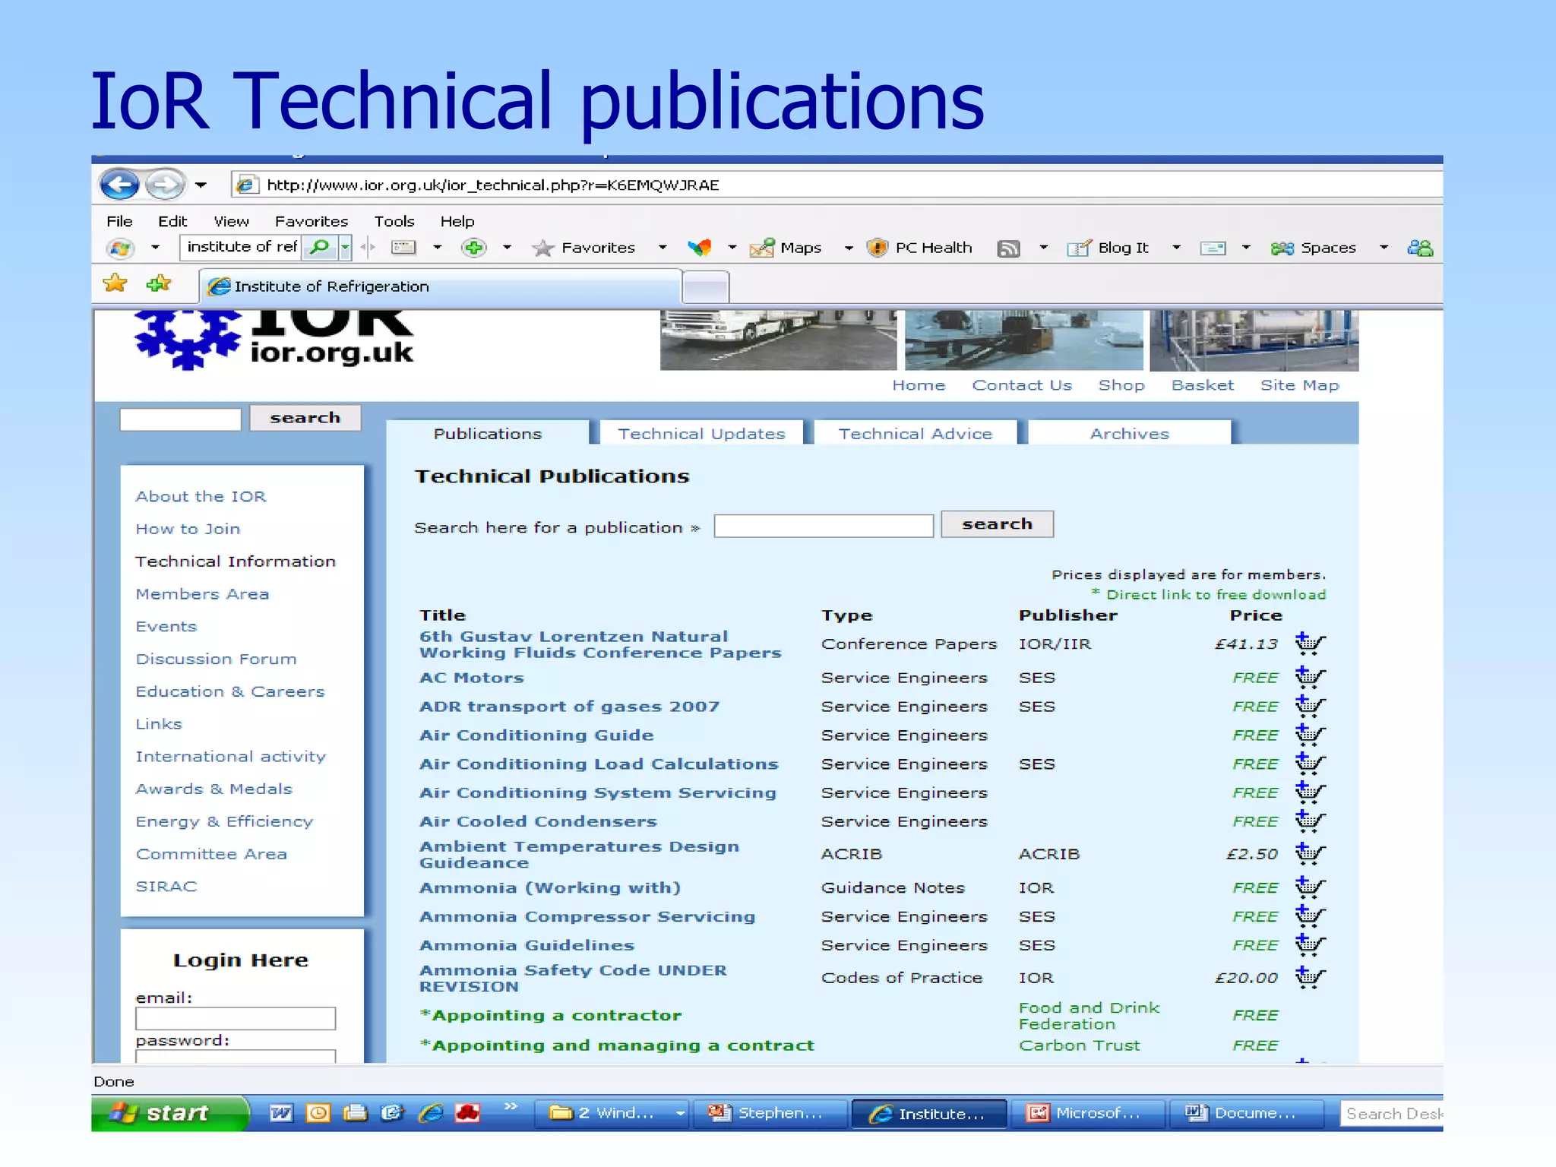Image resolution: width=1556 pixels, height=1167 pixels.
Task: Click the mail envelope toolbar icon
Action: [x=1213, y=248]
